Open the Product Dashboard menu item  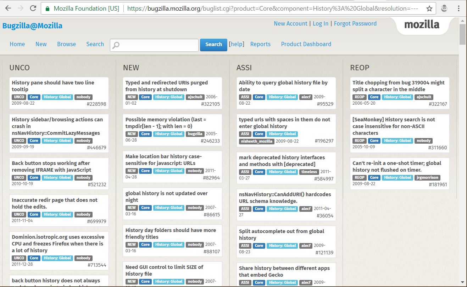(306, 44)
